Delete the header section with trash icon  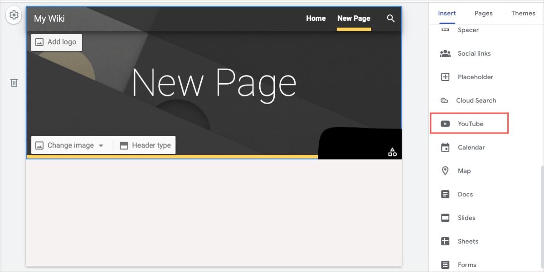coord(14,82)
